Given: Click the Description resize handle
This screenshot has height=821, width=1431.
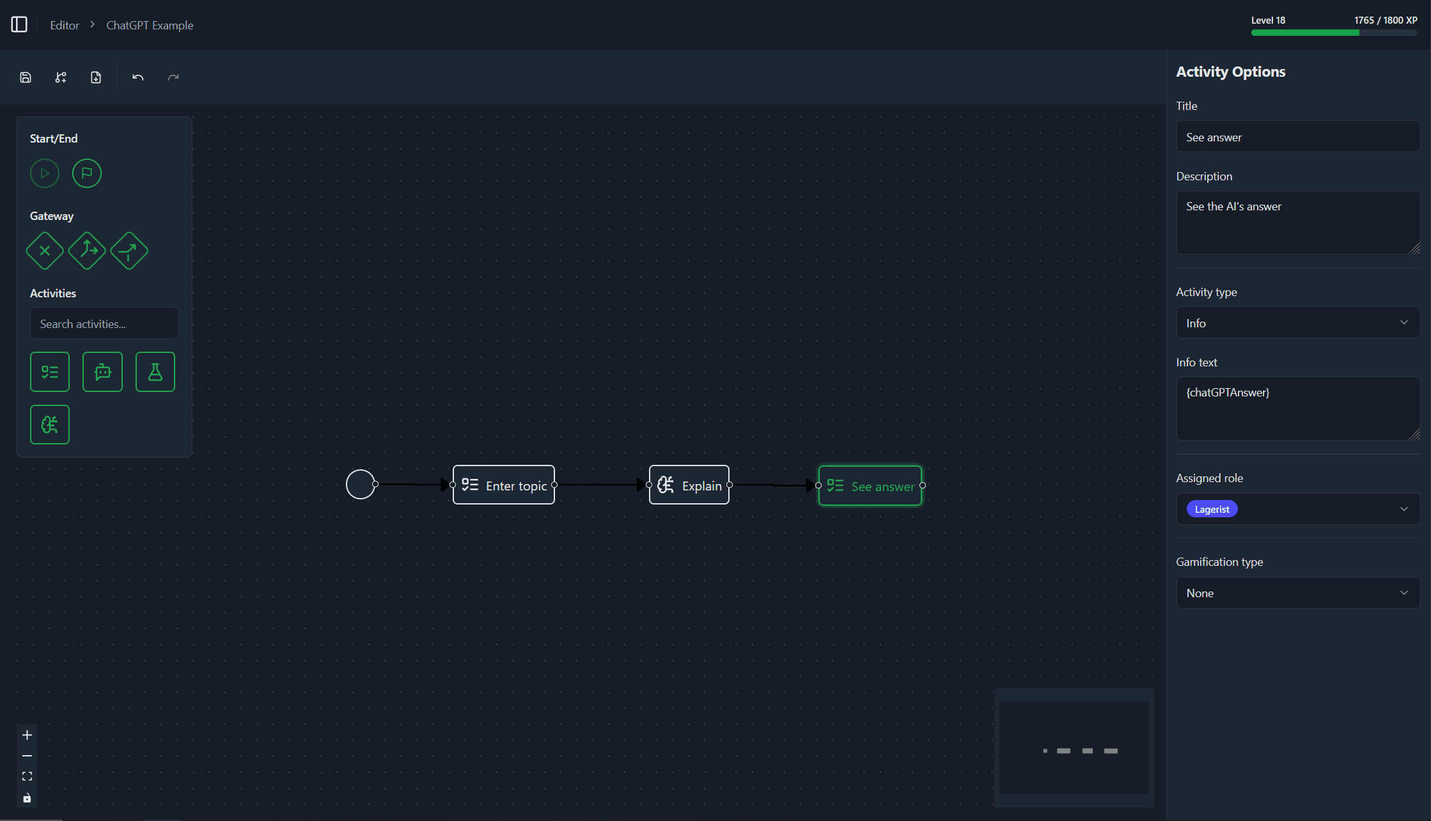Looking at the screenshot, I should point(1414,248).
